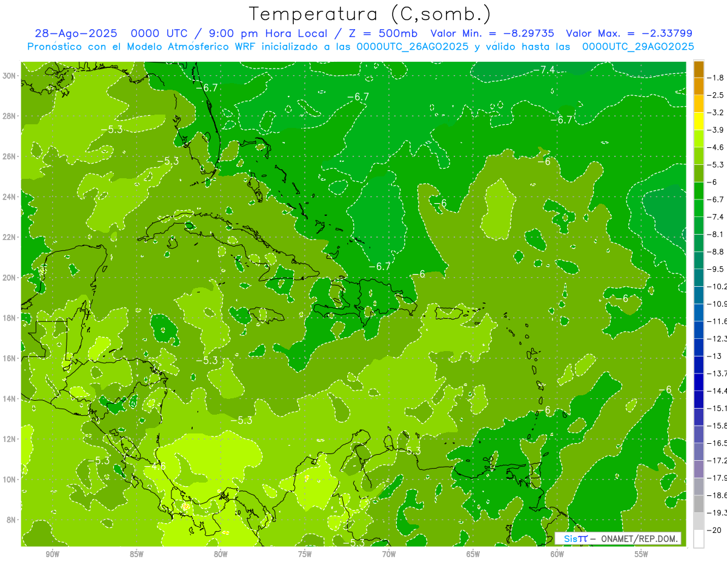Click the "12N" latitude axis label
727x562 pixels.
point(9,439)
